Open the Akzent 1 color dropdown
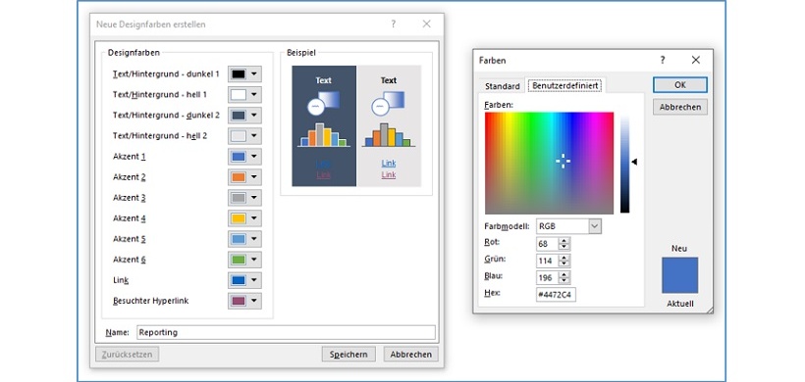Image resolution: width=805 pixels, height=382 pixels. [x=244, y=157]
